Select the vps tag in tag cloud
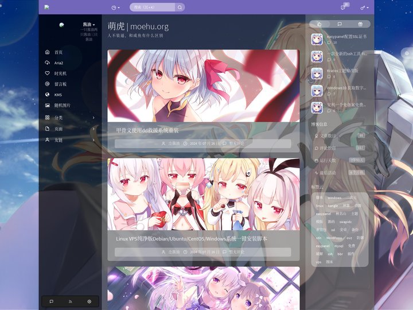Image resolution: width=413 pixels, height=310 pixels. [318, 262]
